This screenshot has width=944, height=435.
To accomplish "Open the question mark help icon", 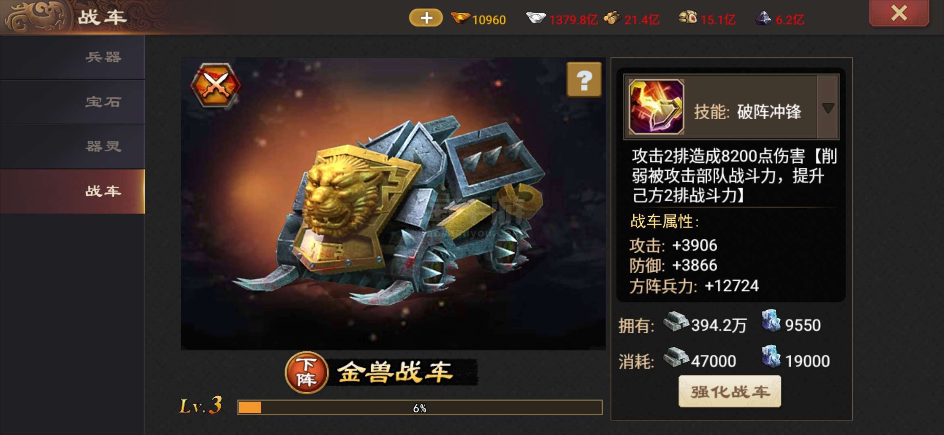I will tap(584, 80).
